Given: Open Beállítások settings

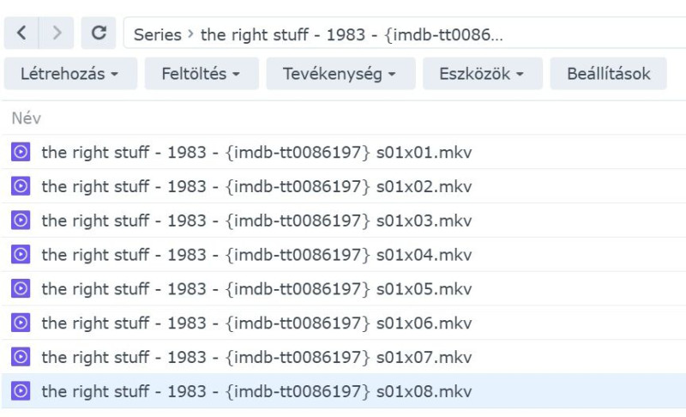Looking at the screenshot, I should [609, 74].
